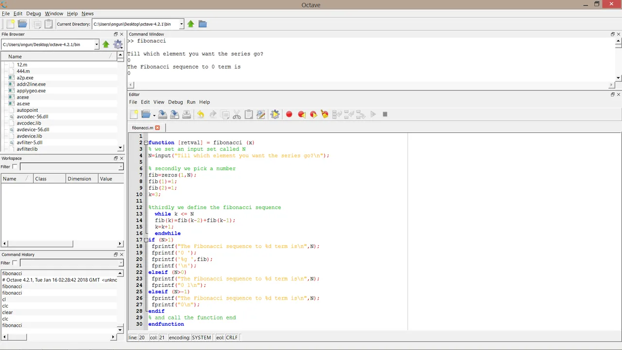Click Command History scroll up arrow
This screenshot has height=350, width=622.
(121, 274)
